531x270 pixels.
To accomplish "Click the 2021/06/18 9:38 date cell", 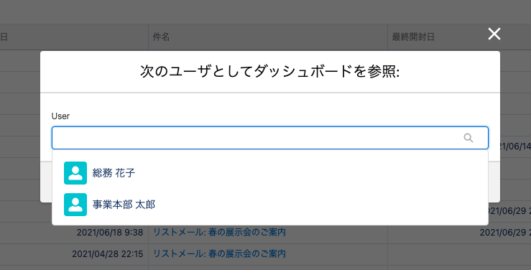I will pyautogui.click(x=110, y=233).
